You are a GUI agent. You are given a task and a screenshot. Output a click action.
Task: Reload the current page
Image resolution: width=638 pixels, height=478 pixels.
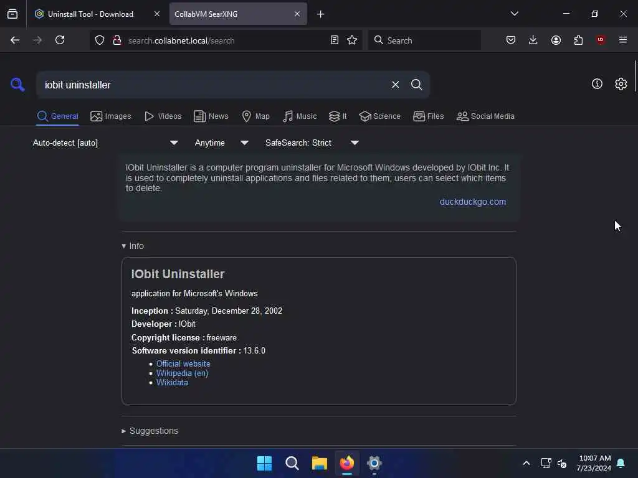pyautogui.click(x=60, y=40)
